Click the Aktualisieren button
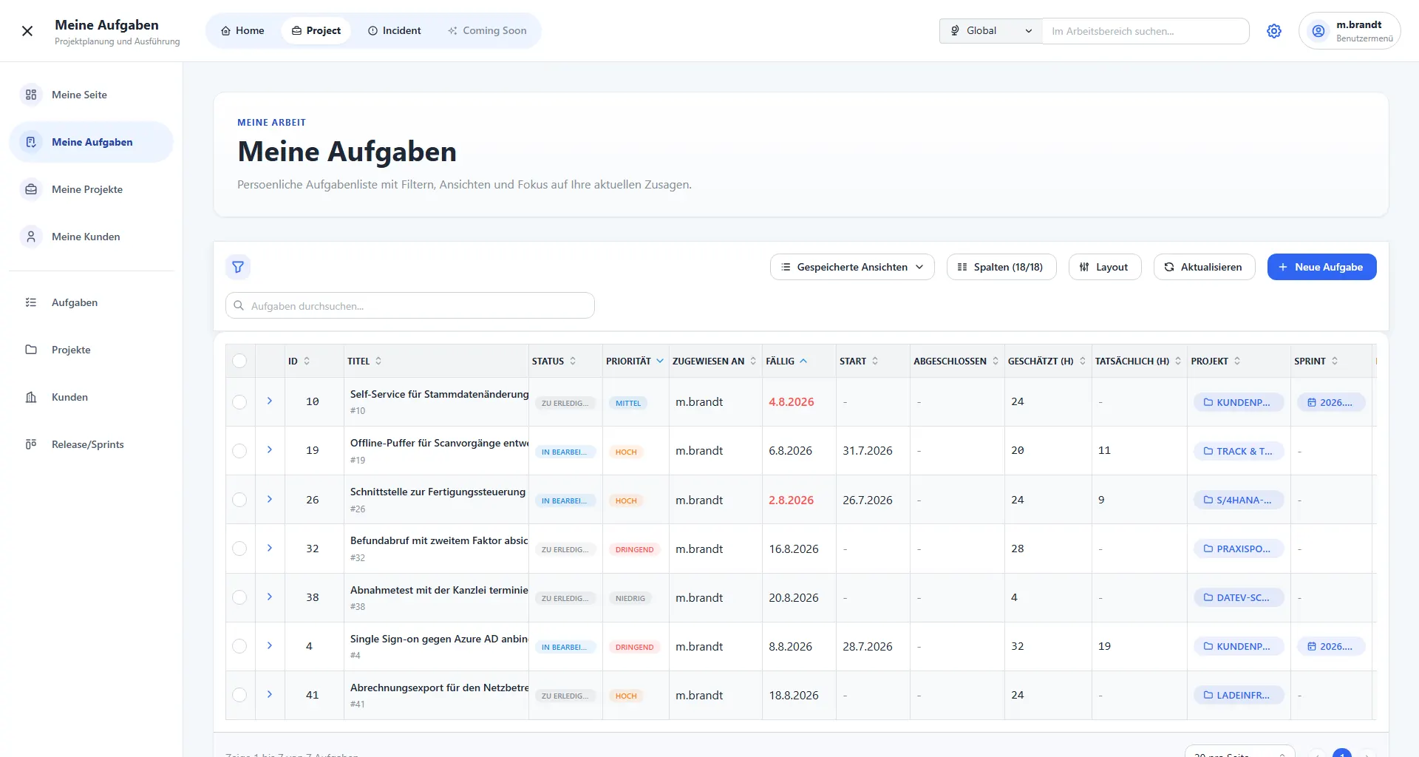 (x=1204, y=267)
